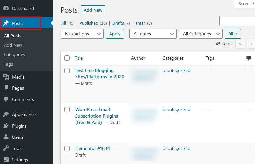Click the Categories column header

tap(173, 58)
